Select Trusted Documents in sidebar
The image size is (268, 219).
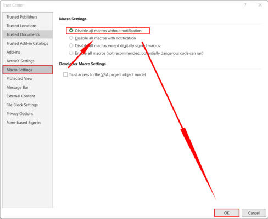(27, 34)
